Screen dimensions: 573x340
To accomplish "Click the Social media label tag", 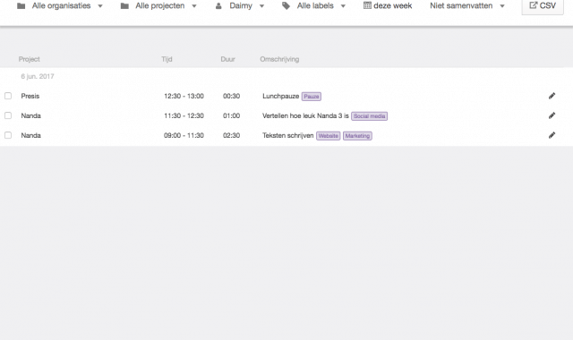I will pyautogui.click(x=369, y=116).
